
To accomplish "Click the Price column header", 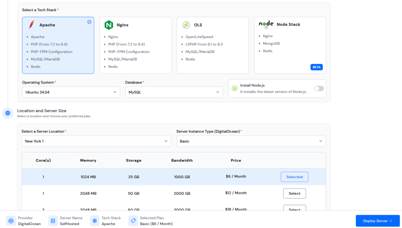I will pyautogui.click(x=236, y=161).
